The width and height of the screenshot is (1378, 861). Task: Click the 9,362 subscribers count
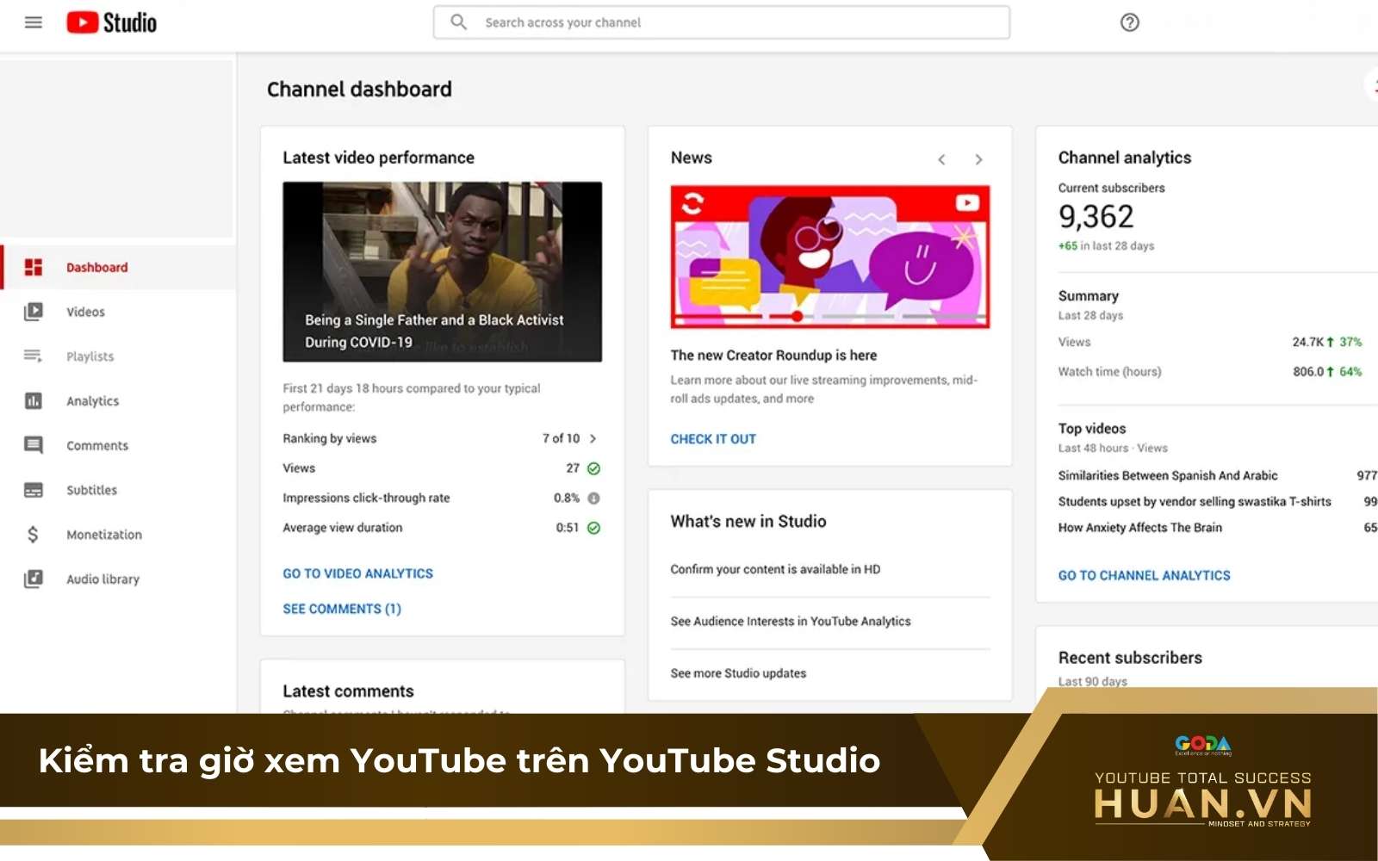pos(1096,216)
